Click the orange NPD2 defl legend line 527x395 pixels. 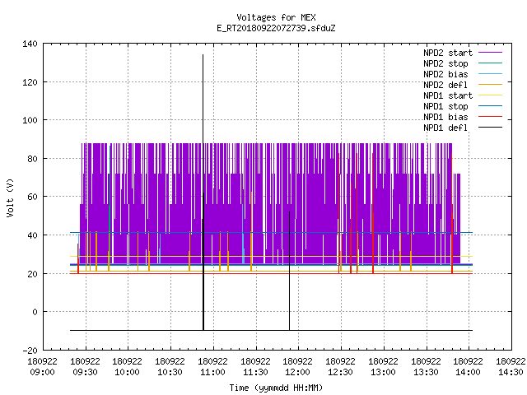(x=491, y=84)
